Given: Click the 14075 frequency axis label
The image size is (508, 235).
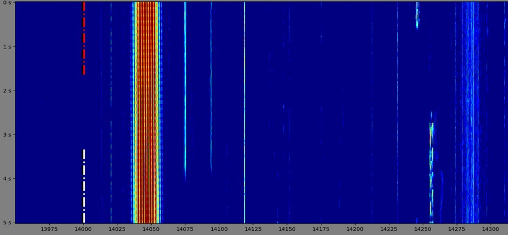Looking at the screenshot, I should 185,230.
